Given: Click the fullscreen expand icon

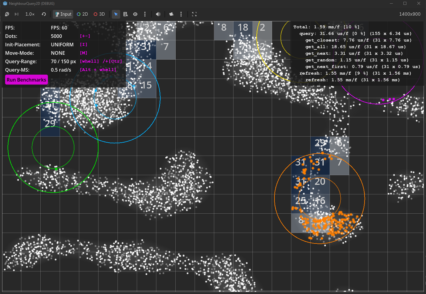Looking at the screenshot, I should coord(194,14).
